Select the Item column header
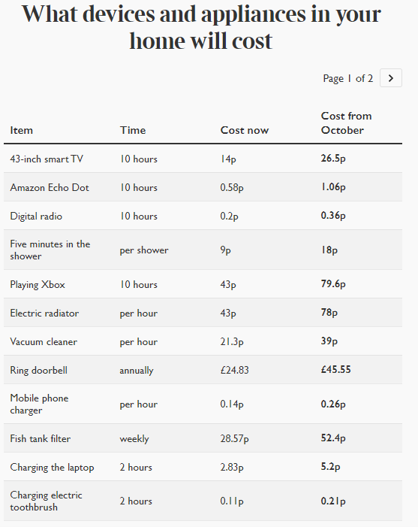The image size is (418, 527). [22, 130]
